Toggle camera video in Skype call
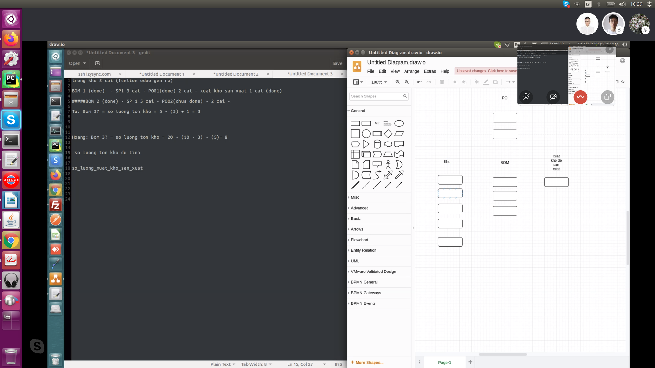655x368 pixels. [553, 97]
